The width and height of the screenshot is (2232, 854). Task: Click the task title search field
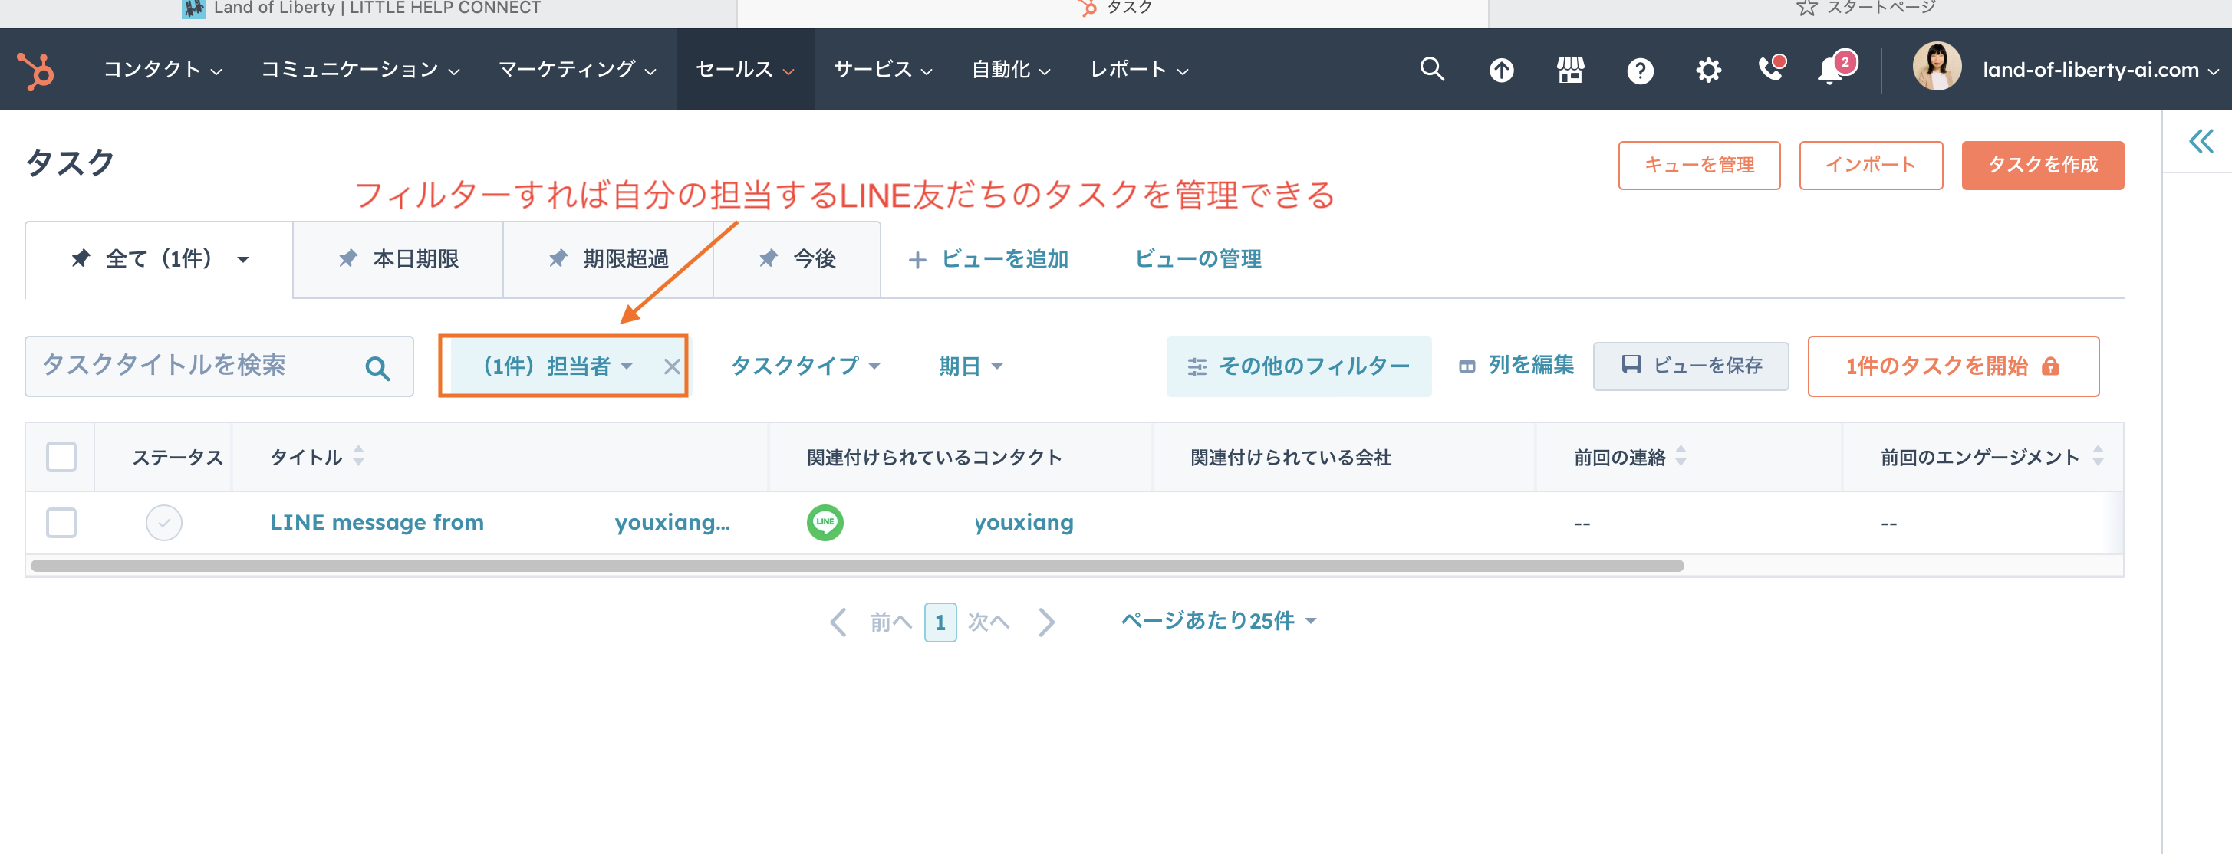(x=199, y=366)
